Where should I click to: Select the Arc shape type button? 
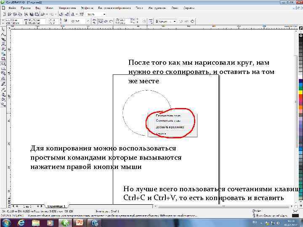[111, 21]
